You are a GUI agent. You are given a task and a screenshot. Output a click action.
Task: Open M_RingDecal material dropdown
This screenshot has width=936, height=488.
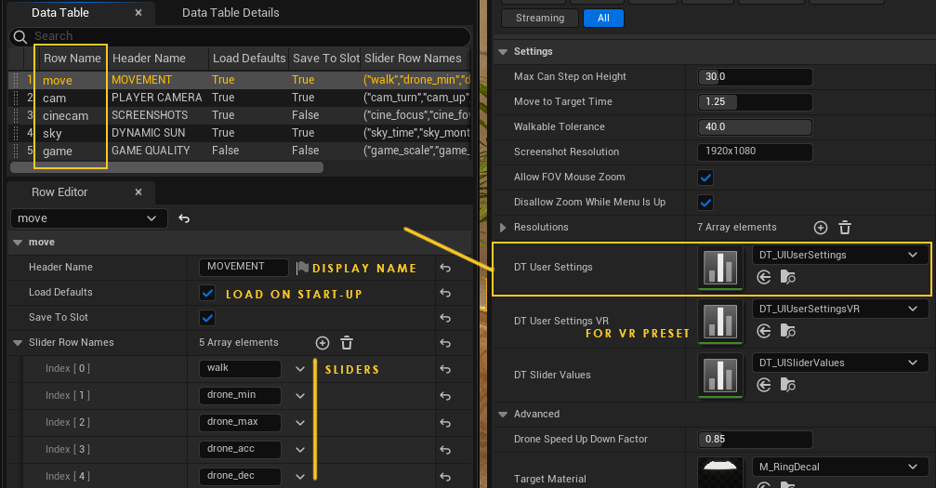[x=840, y=468]
